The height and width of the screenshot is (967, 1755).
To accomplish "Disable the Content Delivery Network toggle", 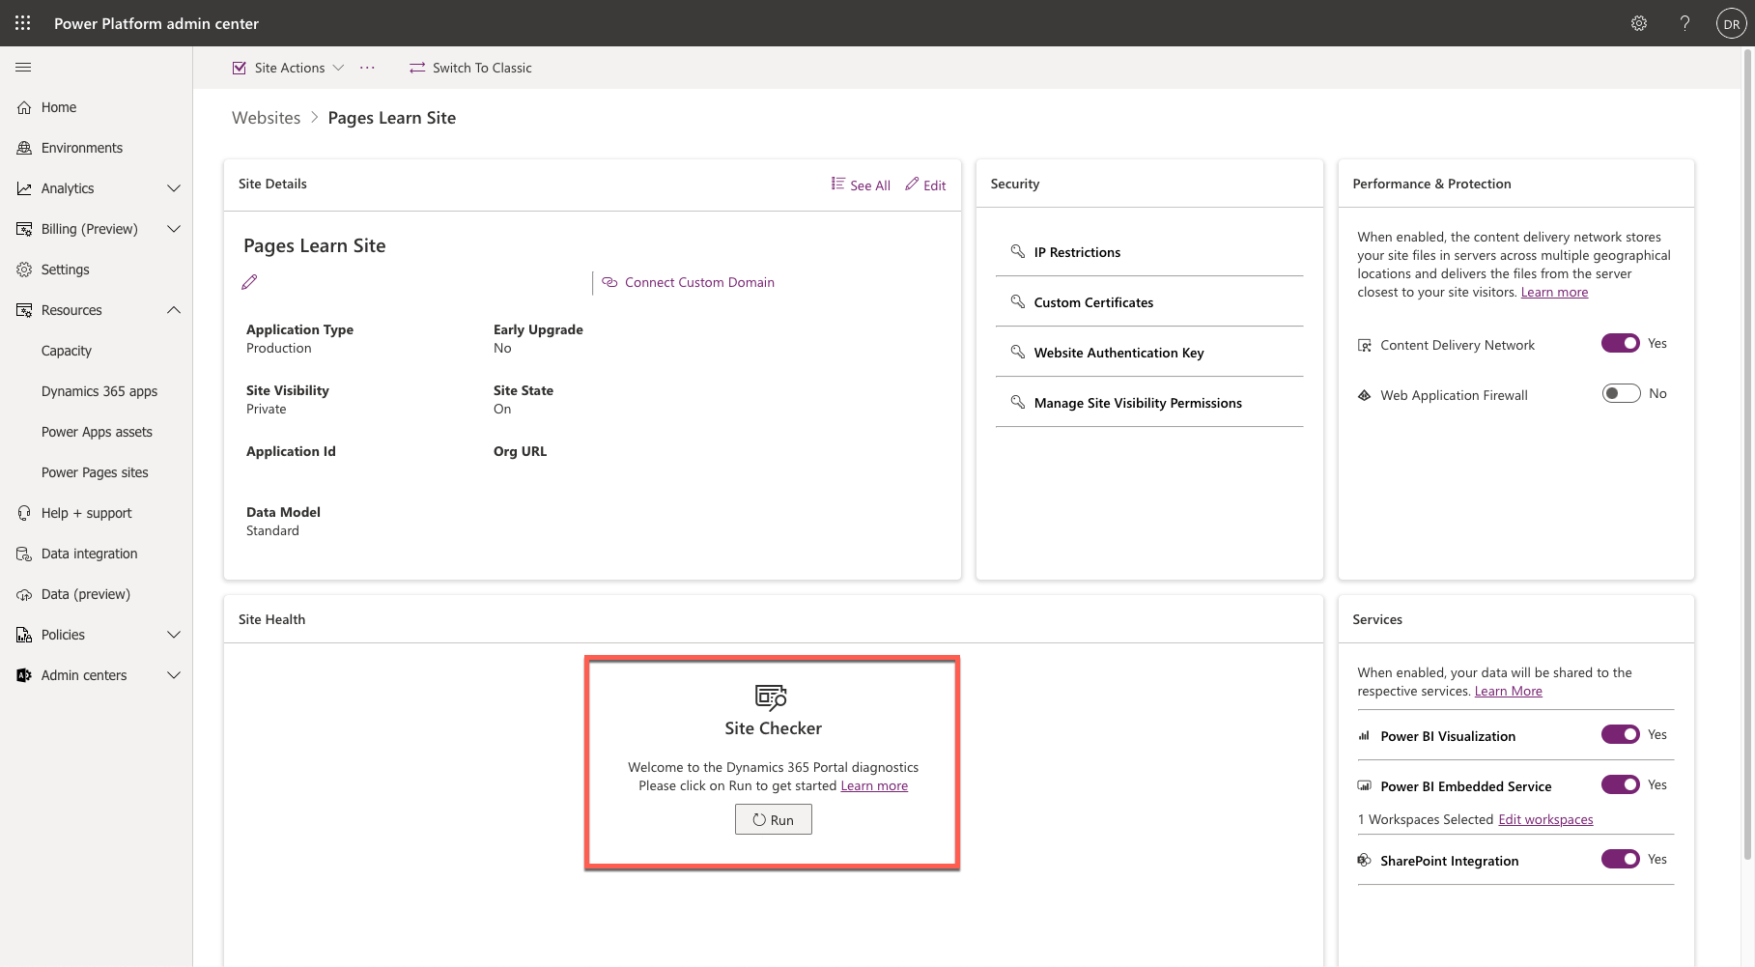I will (x=1621, y=343).
